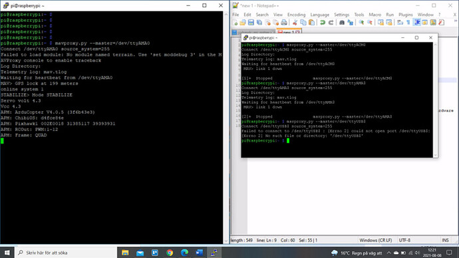Click the green Undo arrow in Notepad++
The width and height of the screenshot is (459, 258).
tap(323, 23)
